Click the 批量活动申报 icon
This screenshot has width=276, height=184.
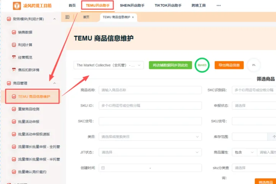coord(14,122)
